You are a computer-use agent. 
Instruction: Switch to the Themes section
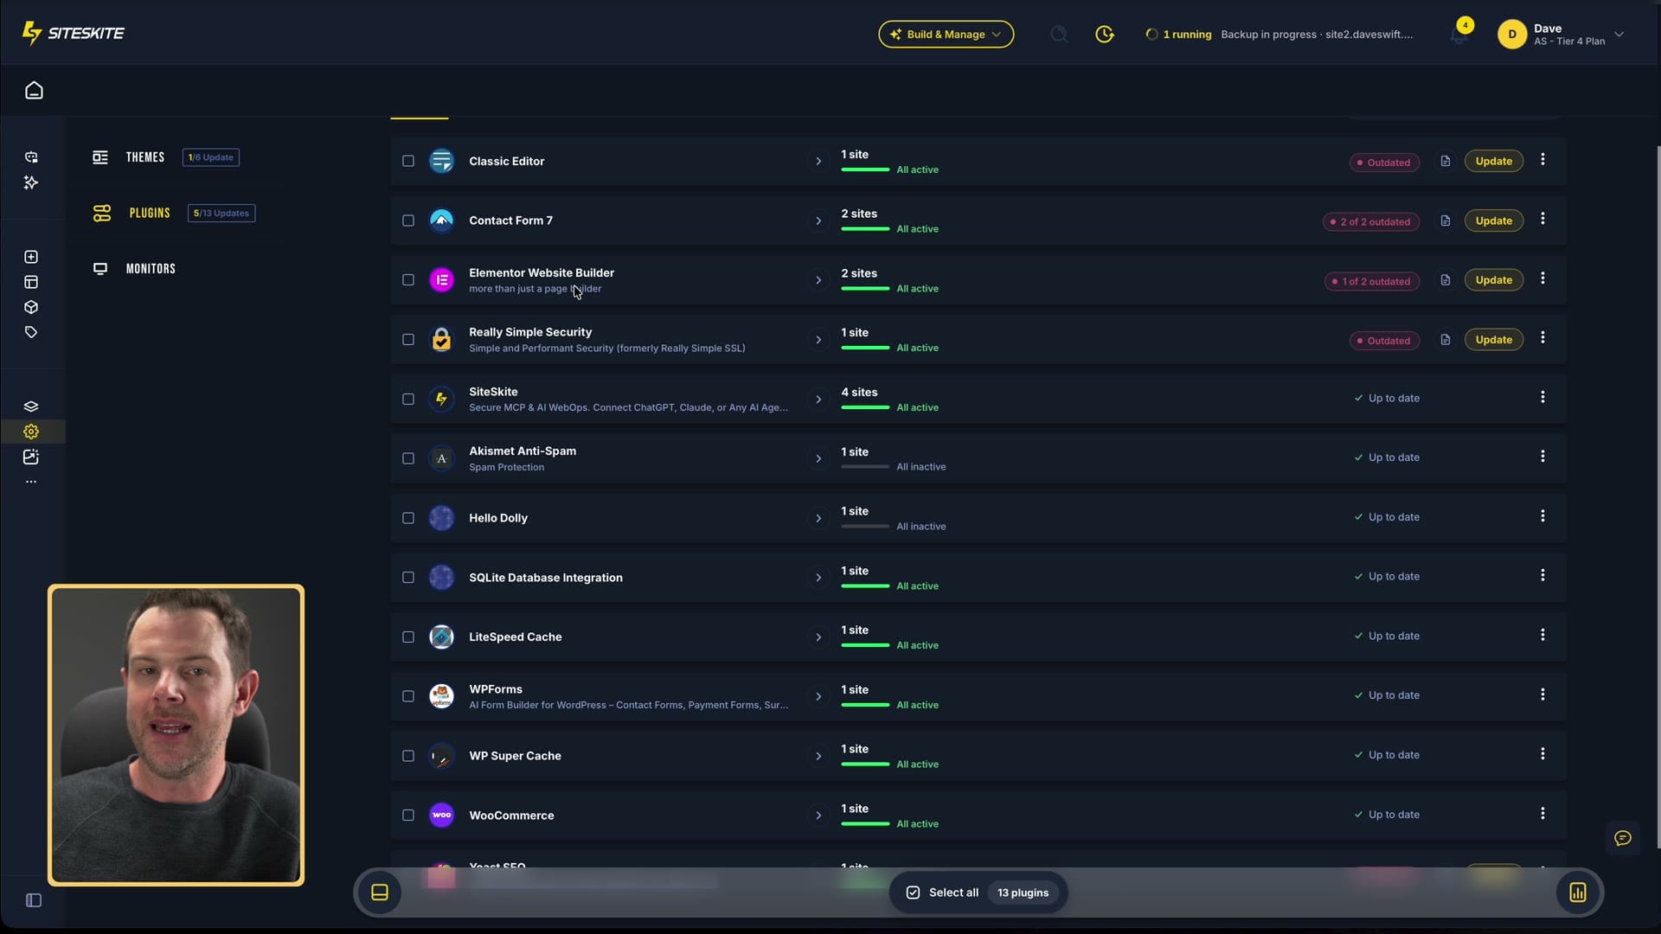145,157
